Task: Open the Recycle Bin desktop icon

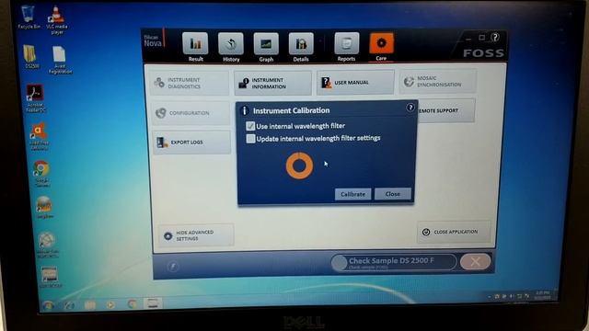Action: tap(29, 17)
